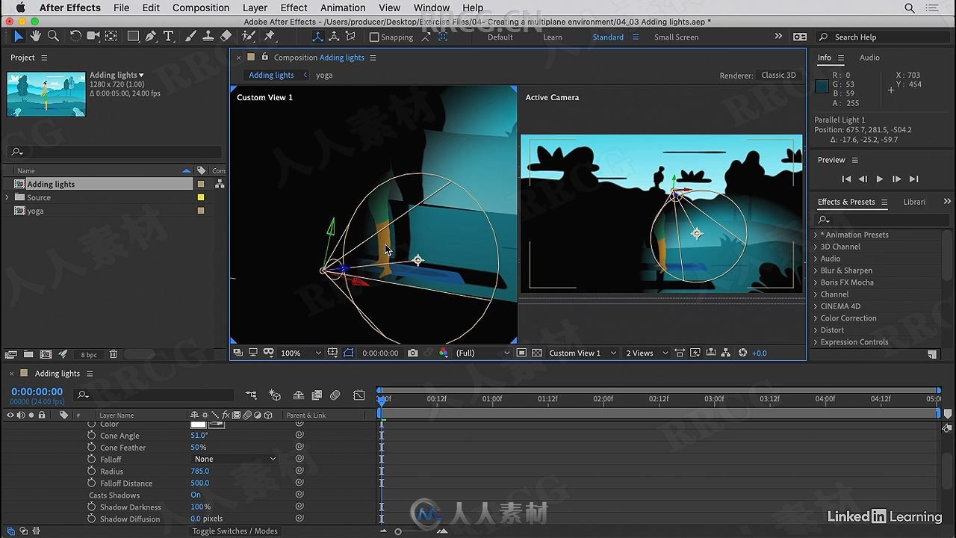Select the Puppet Pin tool
This screenshot has width=956, height=538.
pos(270,36)
